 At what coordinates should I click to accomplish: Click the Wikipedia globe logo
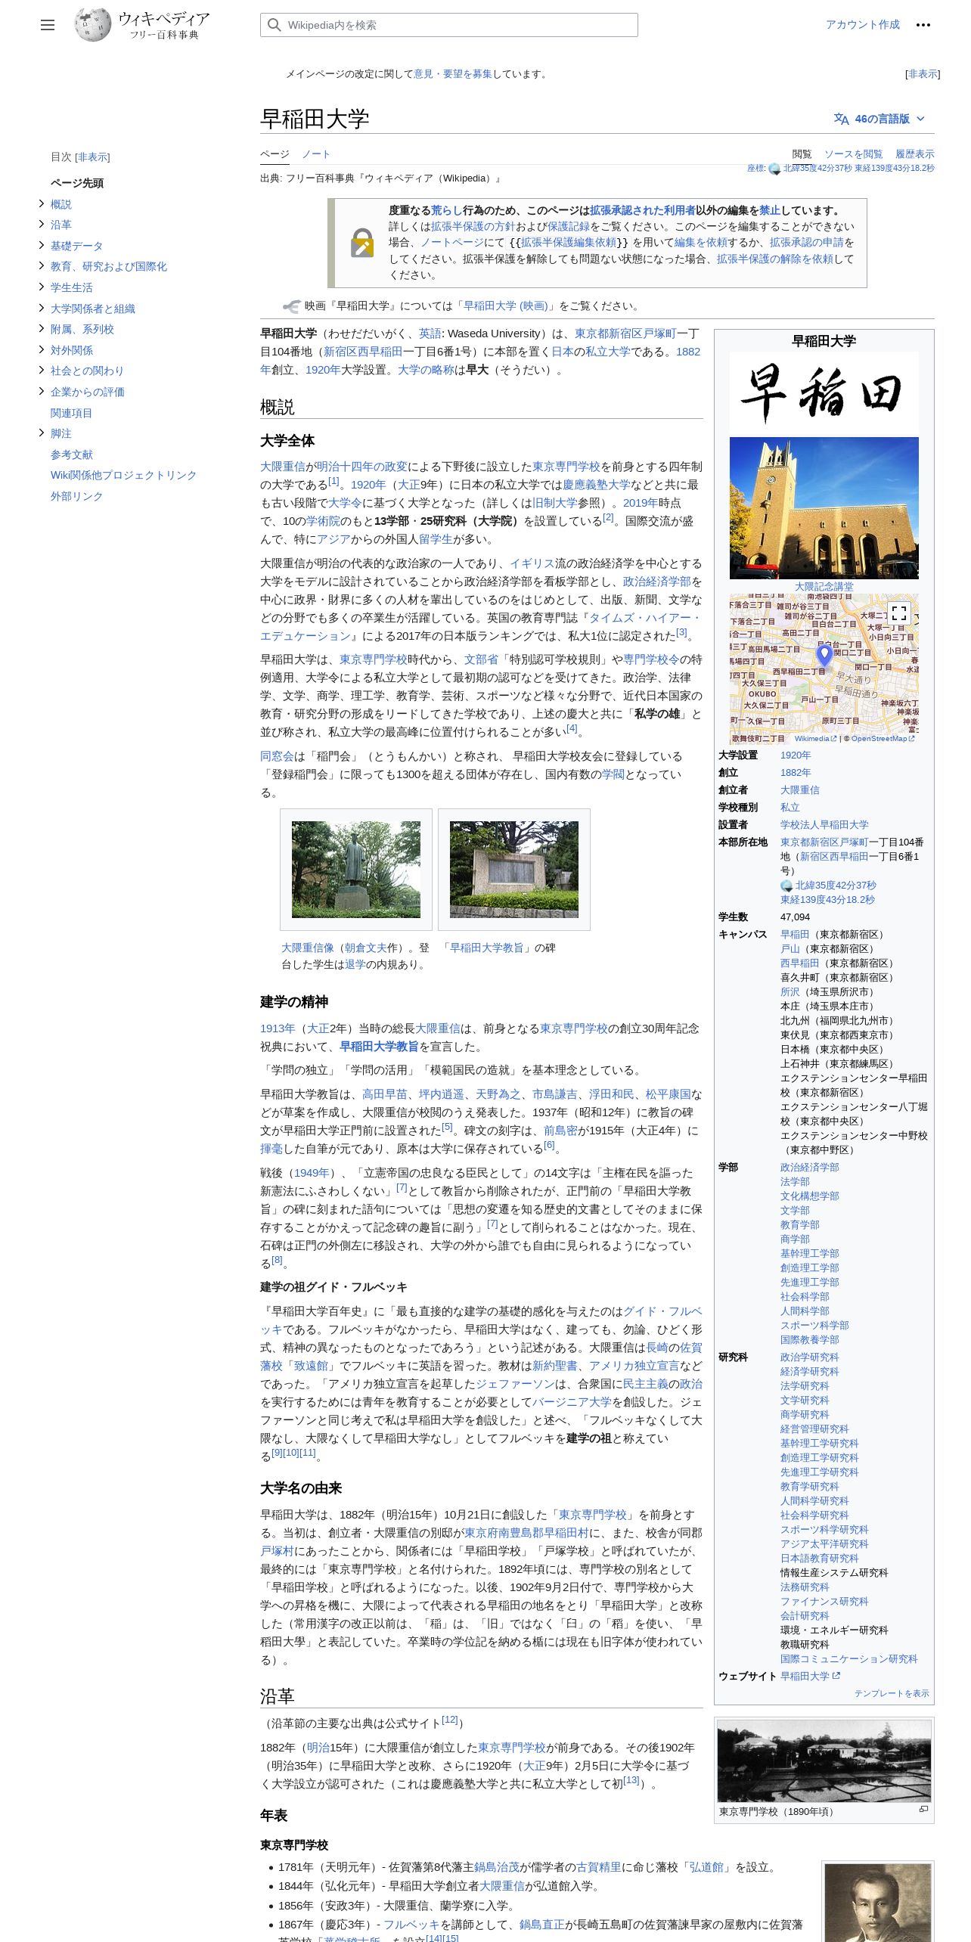click(x=93, y=25)
